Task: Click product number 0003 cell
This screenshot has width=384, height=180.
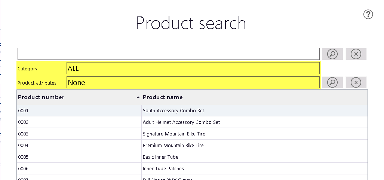Action: (79, 134)
